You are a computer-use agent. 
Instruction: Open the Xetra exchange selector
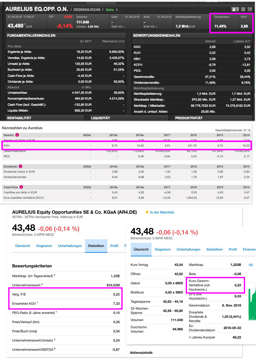(x=112, y=10)
